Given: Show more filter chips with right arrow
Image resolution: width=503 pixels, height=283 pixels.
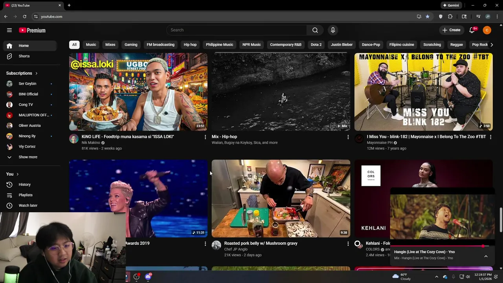Looking at the screenshot, I should (x=492, y=44).
